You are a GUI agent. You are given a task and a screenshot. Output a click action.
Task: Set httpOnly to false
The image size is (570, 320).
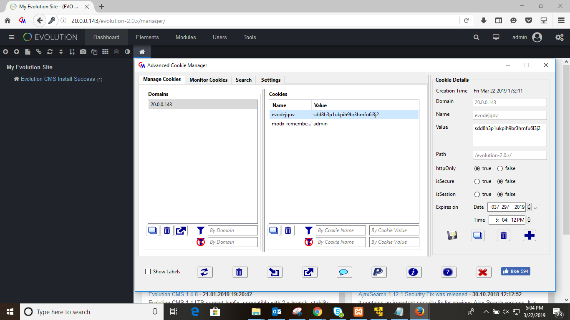coord(500,168)
